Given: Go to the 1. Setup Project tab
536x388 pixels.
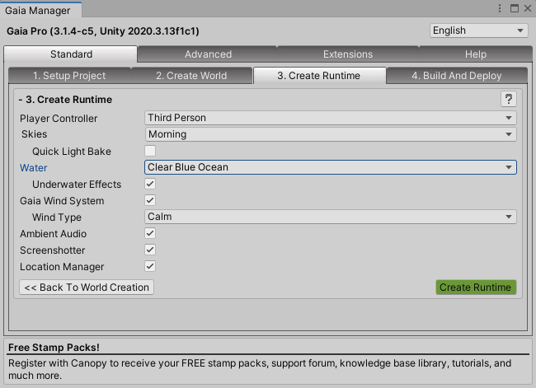Looking at the screenshot, I should point(69,76).
